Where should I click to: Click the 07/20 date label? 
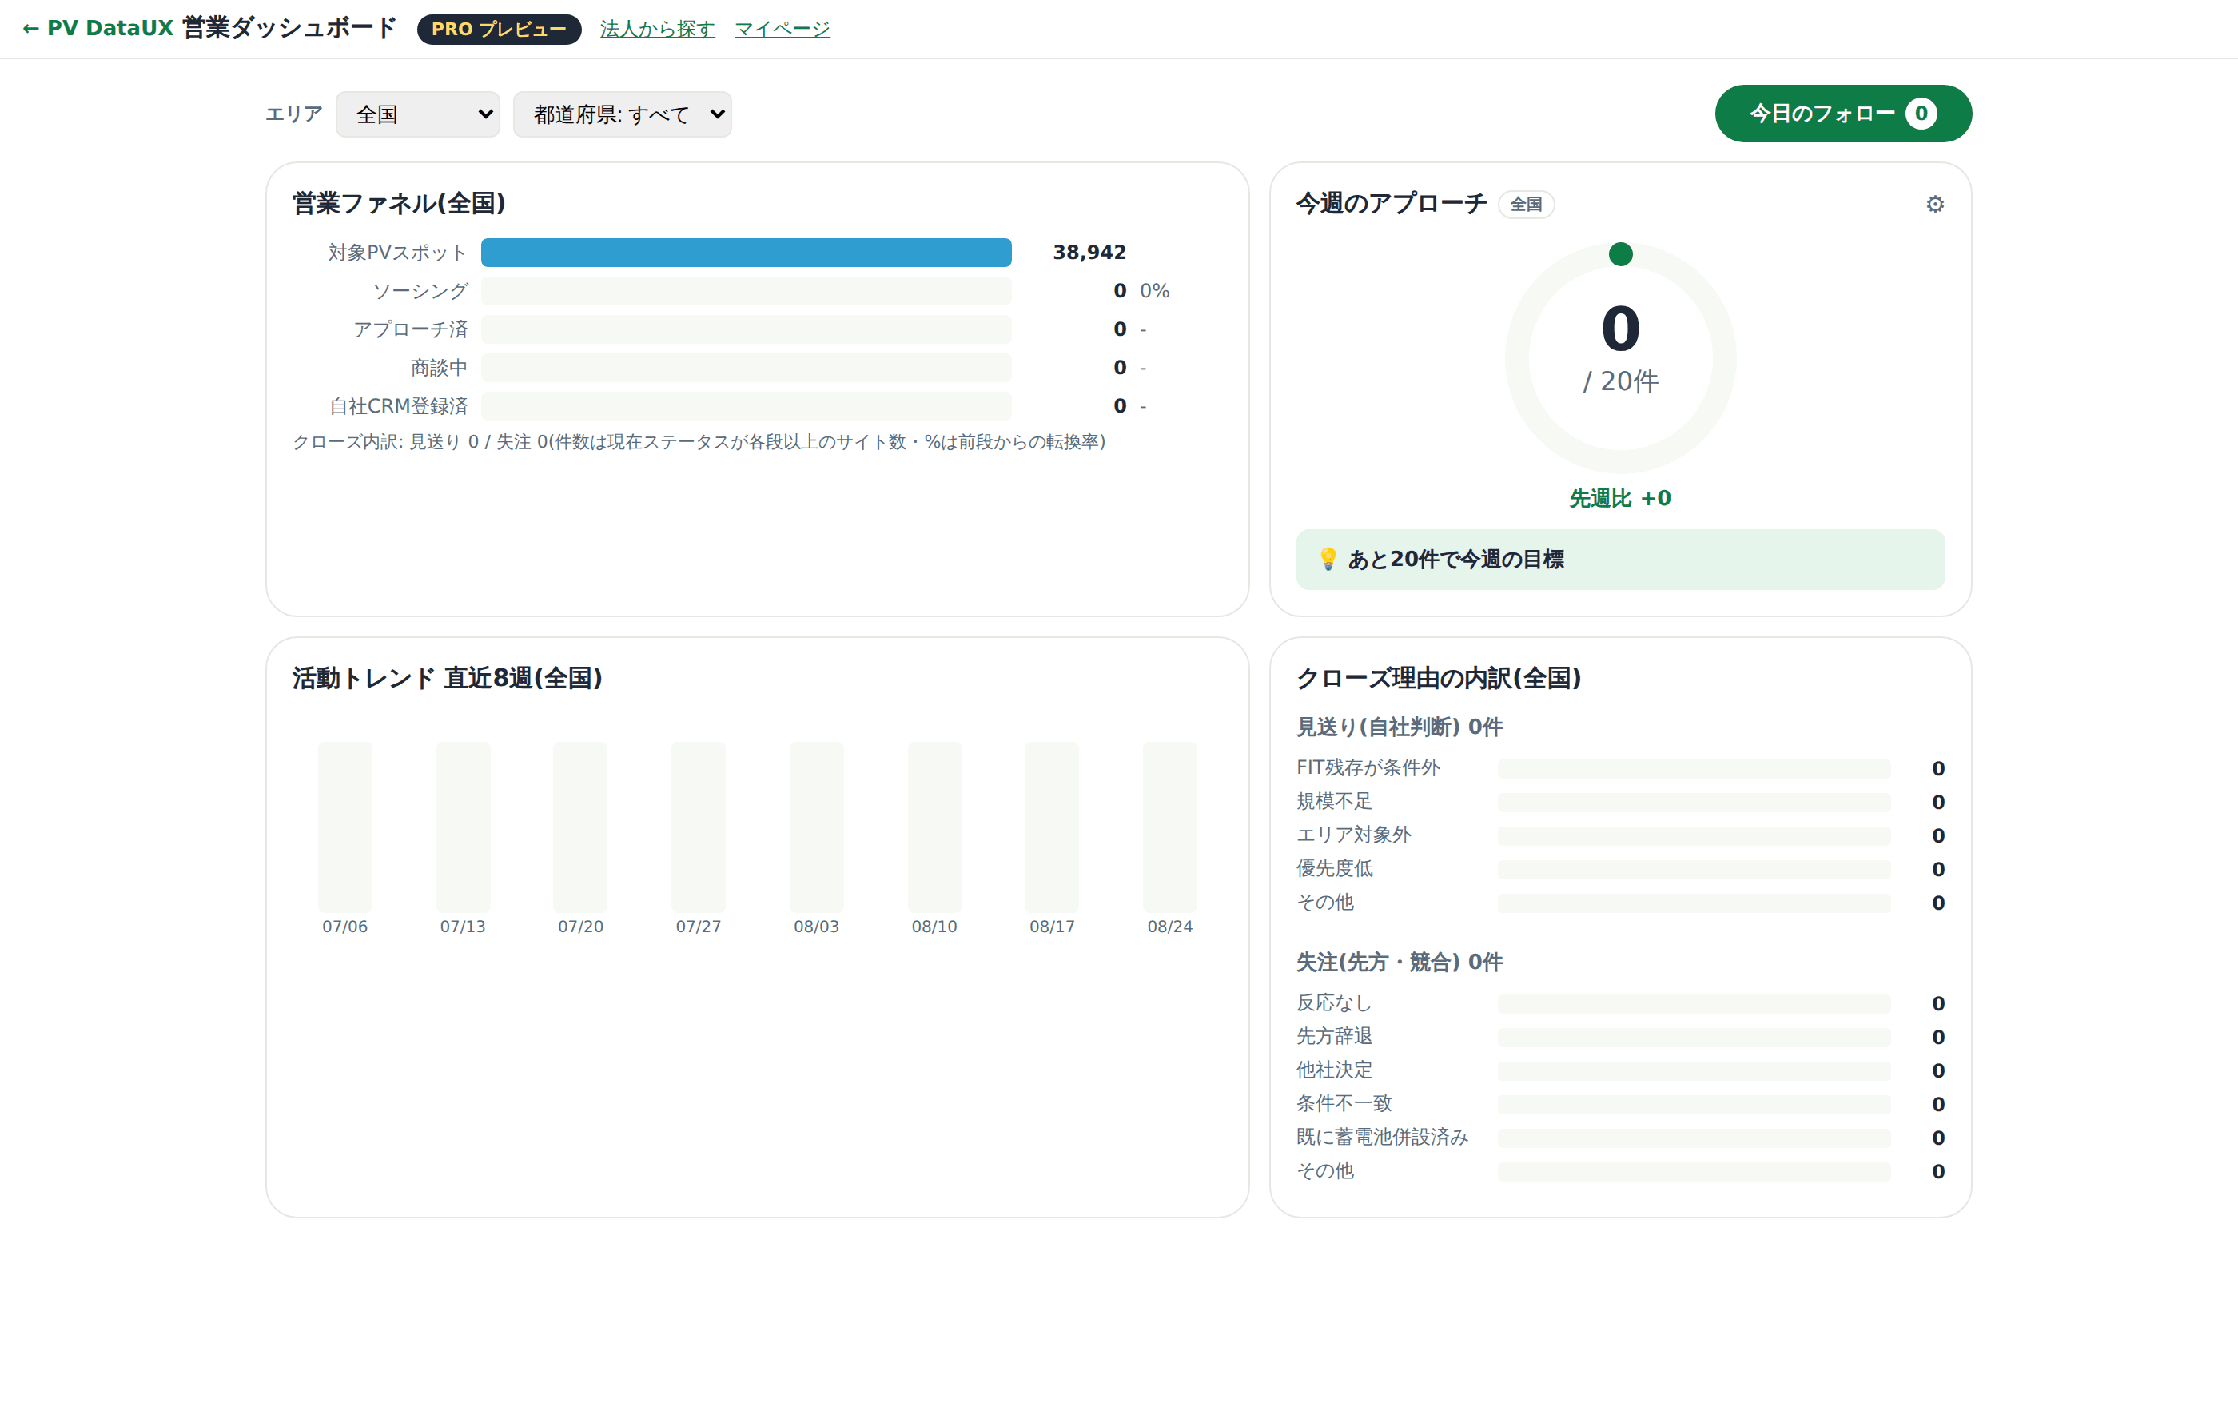pos(580,927)
